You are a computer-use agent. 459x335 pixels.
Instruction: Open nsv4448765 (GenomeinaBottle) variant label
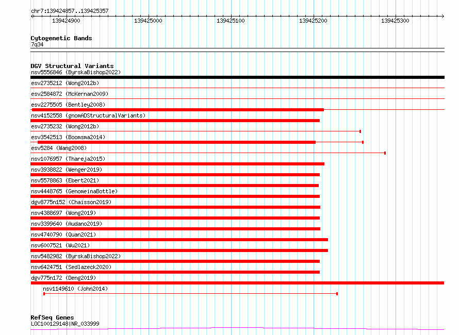[74, 191]
